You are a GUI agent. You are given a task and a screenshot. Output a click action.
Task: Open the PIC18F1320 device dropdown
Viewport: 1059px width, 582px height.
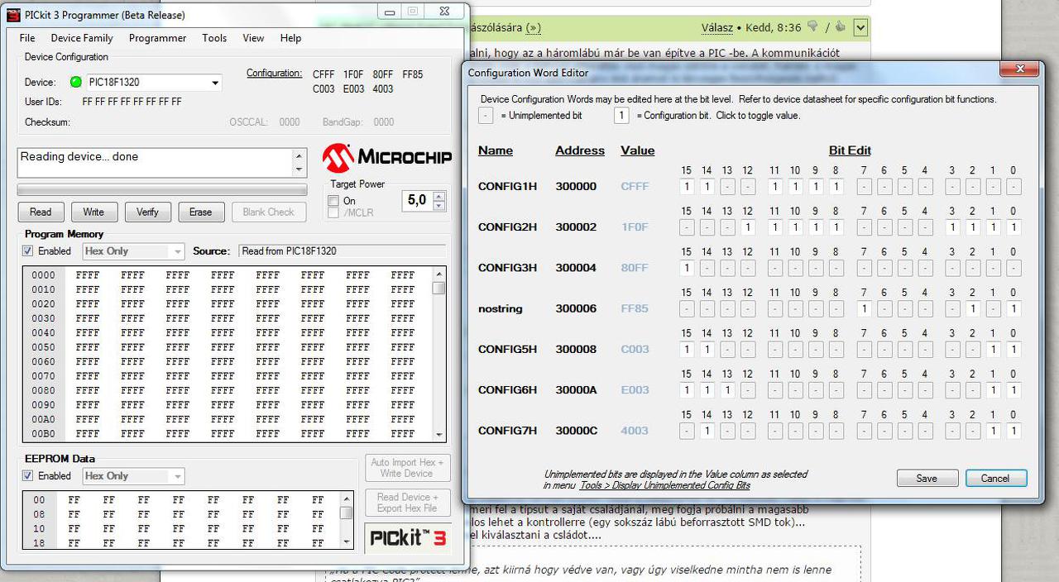coord(215,83)
